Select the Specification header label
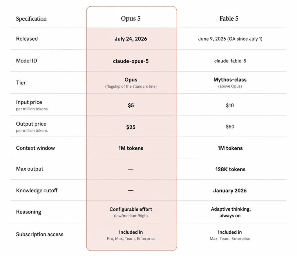The image size is (297, 256). [x=31, y=19]
